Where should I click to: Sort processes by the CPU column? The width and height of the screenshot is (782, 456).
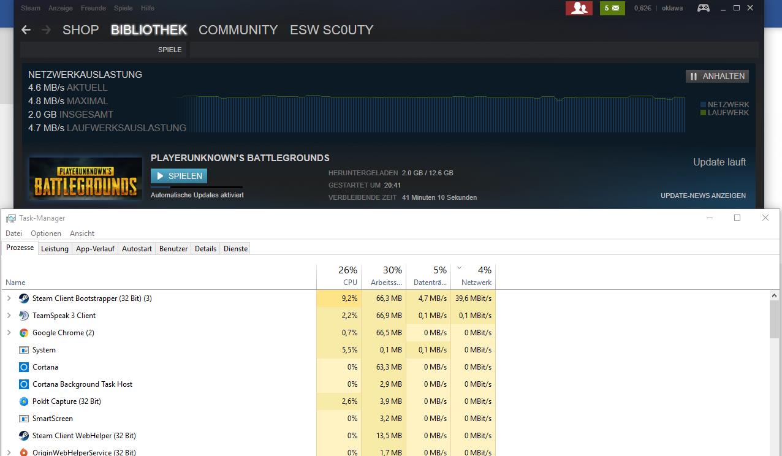pyautogui.click(x=339, y=276)
